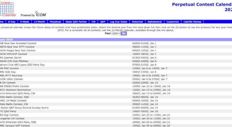Switch to the 5-Week tab
Image resolution: width=232 pixels, height=127 pixels.
(24, 22)
